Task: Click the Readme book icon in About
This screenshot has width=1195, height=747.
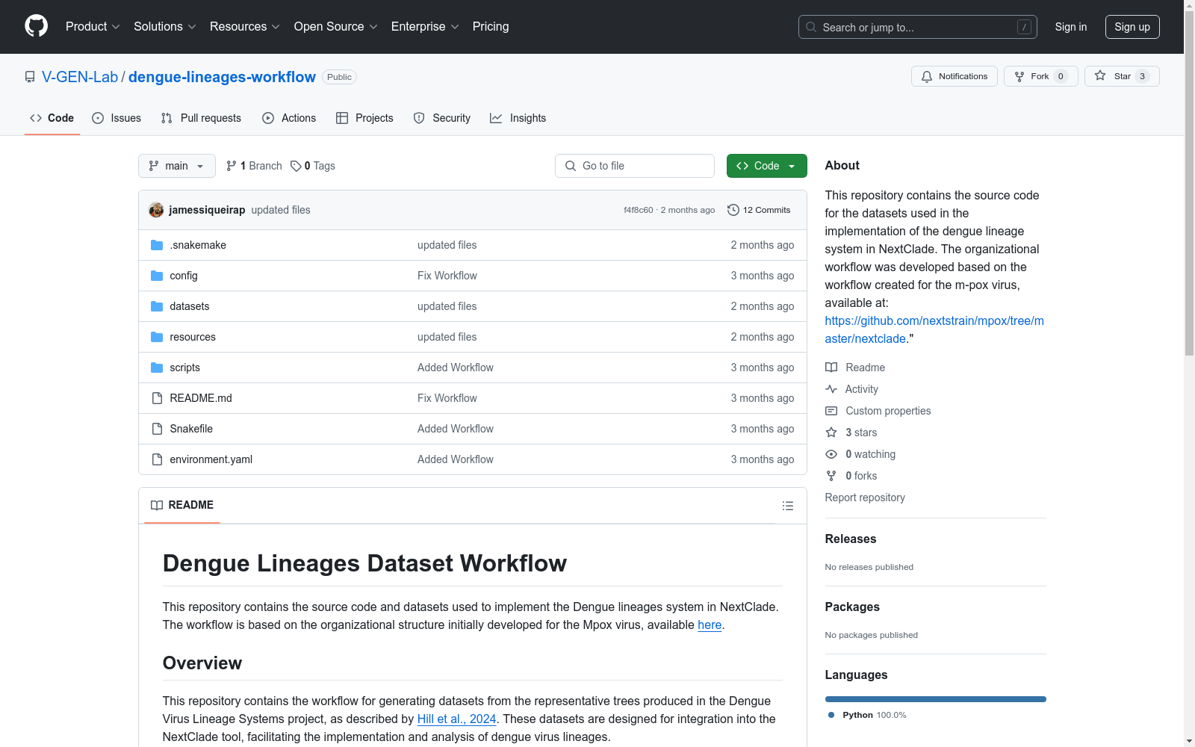Action: pyautogui.click(x=831, y=368)
